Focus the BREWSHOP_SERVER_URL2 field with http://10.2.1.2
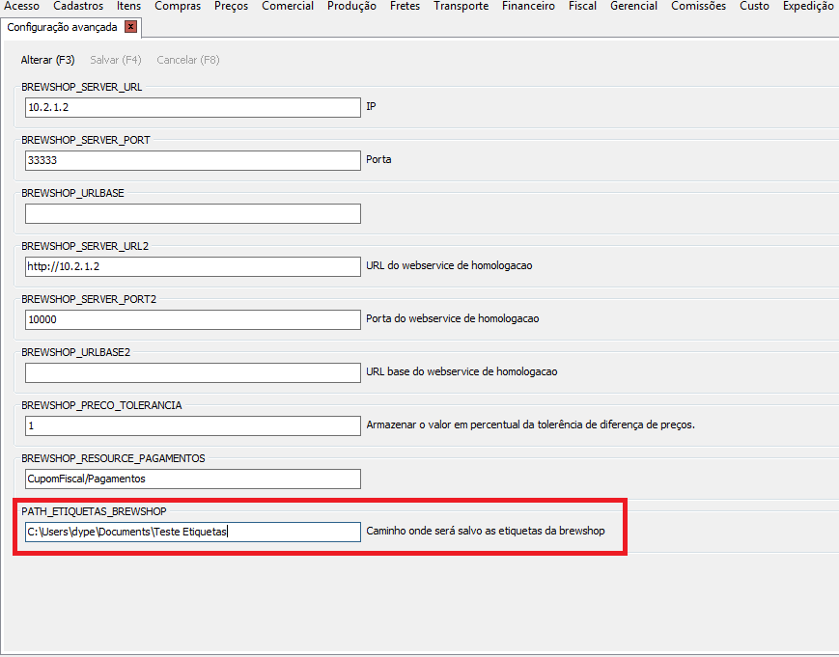The width and height of the screenshot is (839, 657). coord(193,266)
